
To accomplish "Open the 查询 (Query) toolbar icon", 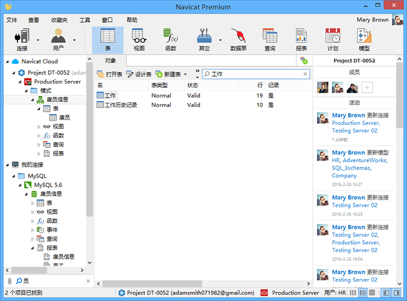I will click(270, 40).
